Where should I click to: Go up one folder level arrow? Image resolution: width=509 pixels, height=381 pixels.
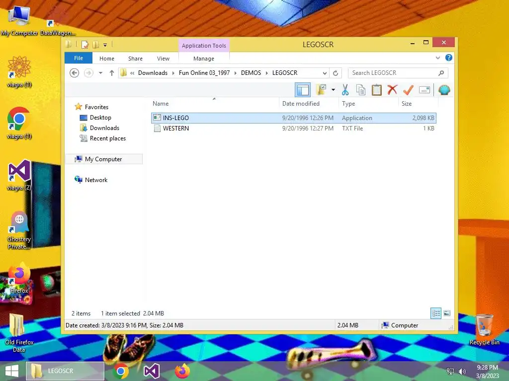point(112,73)
